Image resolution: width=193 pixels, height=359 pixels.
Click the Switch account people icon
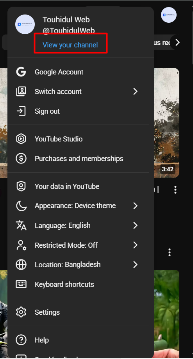pos(21,91)
